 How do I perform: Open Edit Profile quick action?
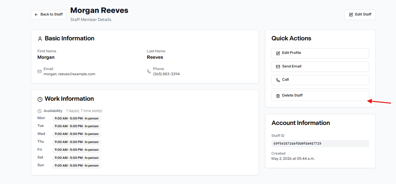coord(320,53)
